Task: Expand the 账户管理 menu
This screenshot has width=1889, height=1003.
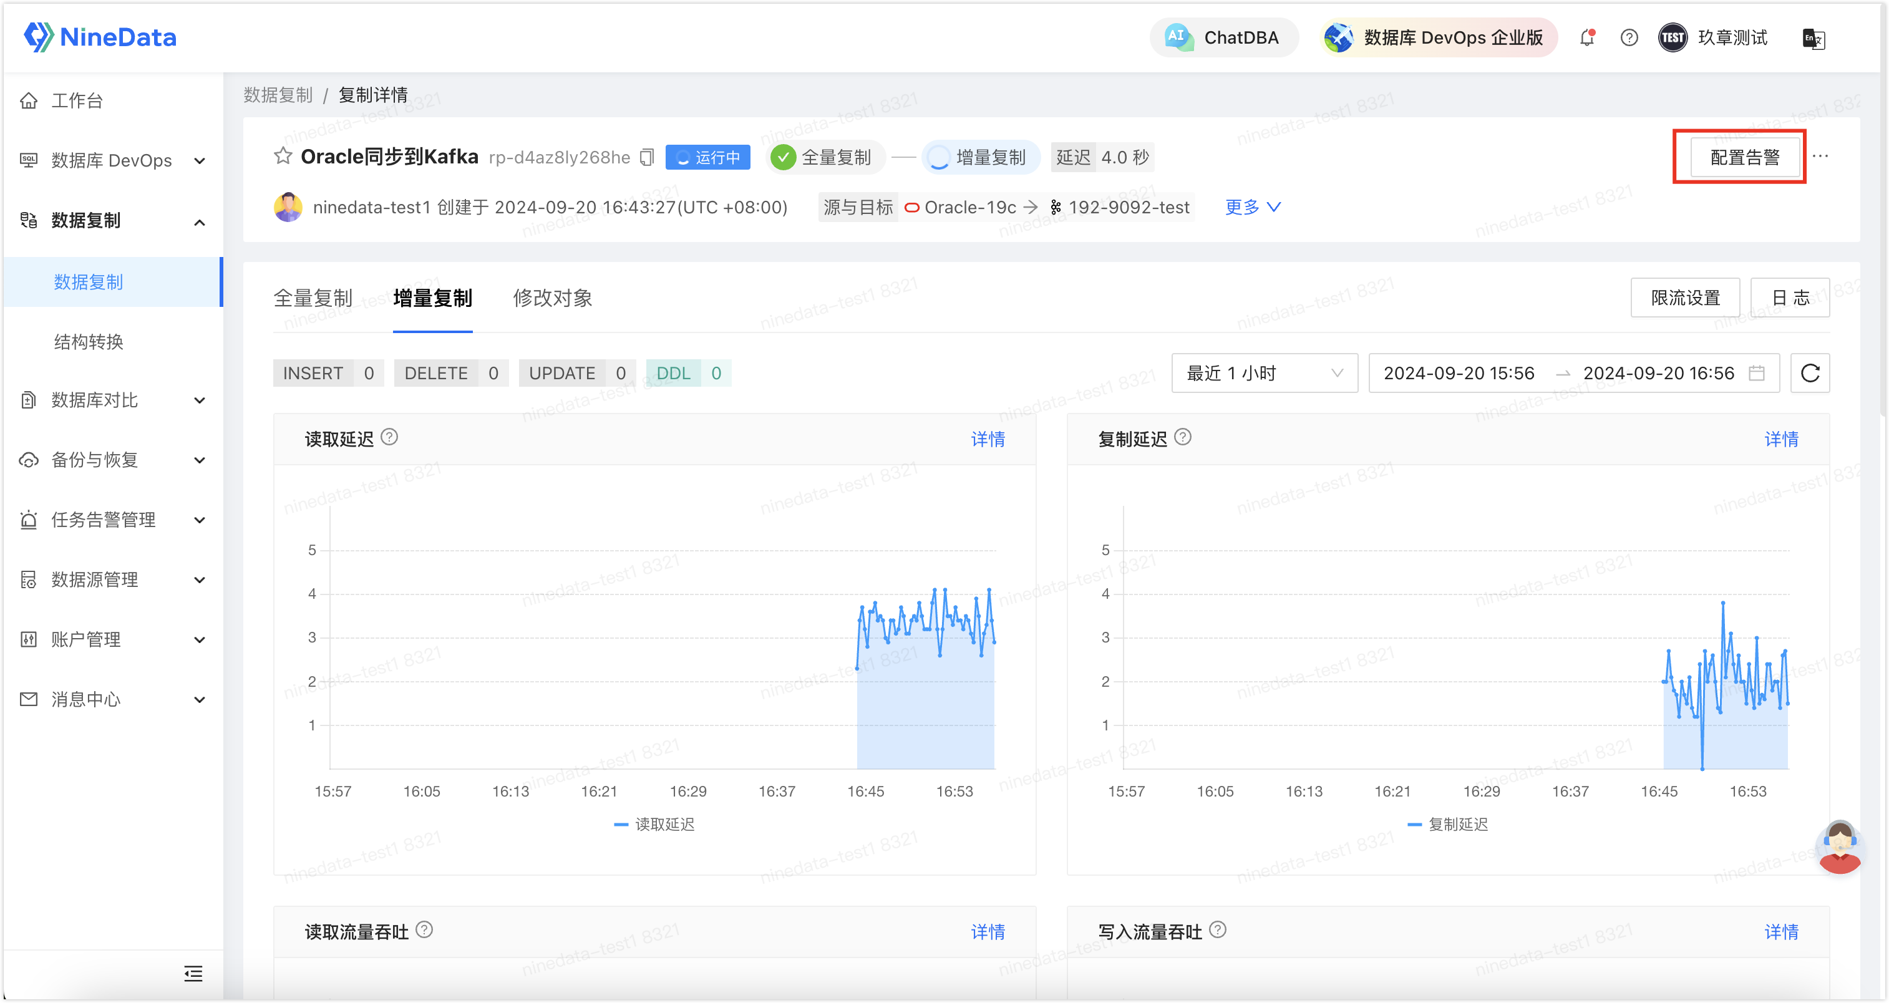Action: [x=113, y=640]
